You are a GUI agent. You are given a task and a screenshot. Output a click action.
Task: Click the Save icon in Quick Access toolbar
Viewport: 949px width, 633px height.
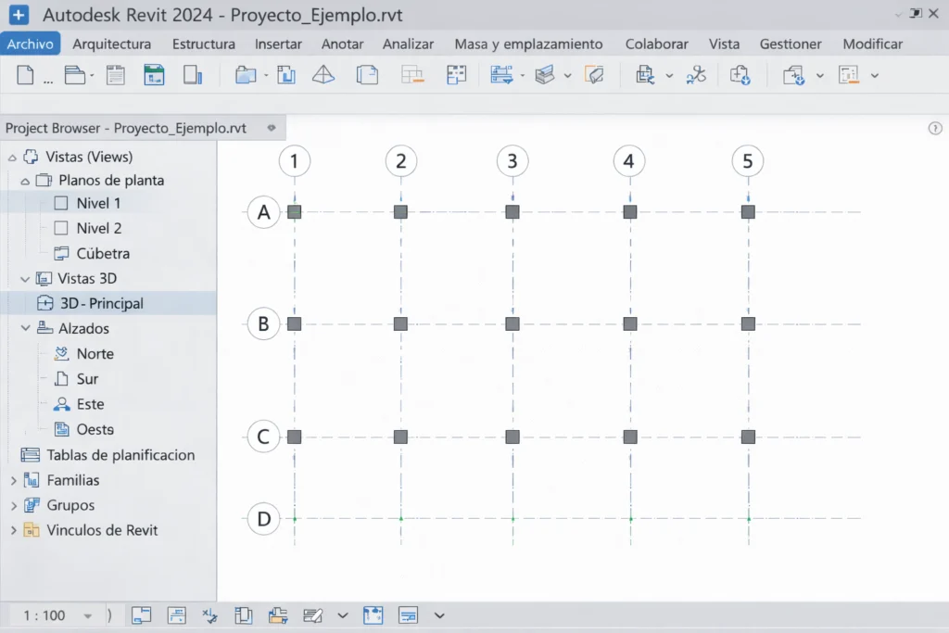point(153,75)
